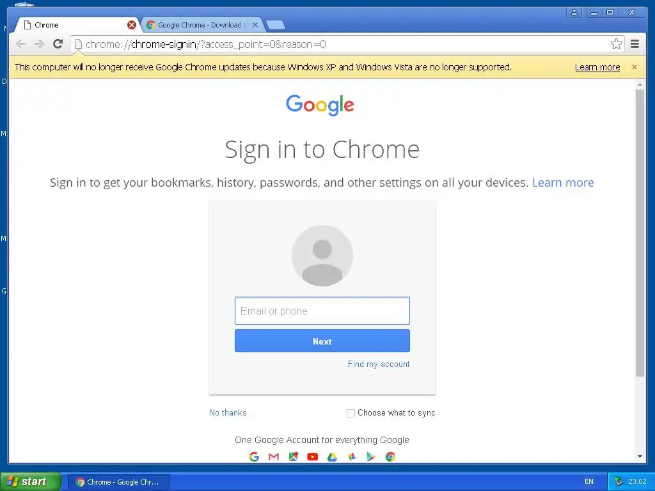Screen dimensions: 655x491
Task: Open the Find my account link
Action: (x=379, y=364)
